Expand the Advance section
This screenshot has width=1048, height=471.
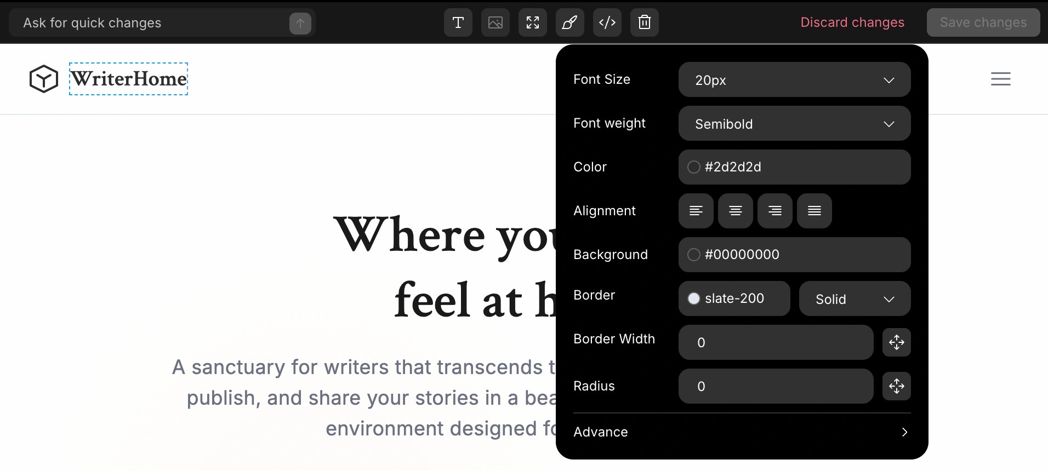click(x=742, y=432)
